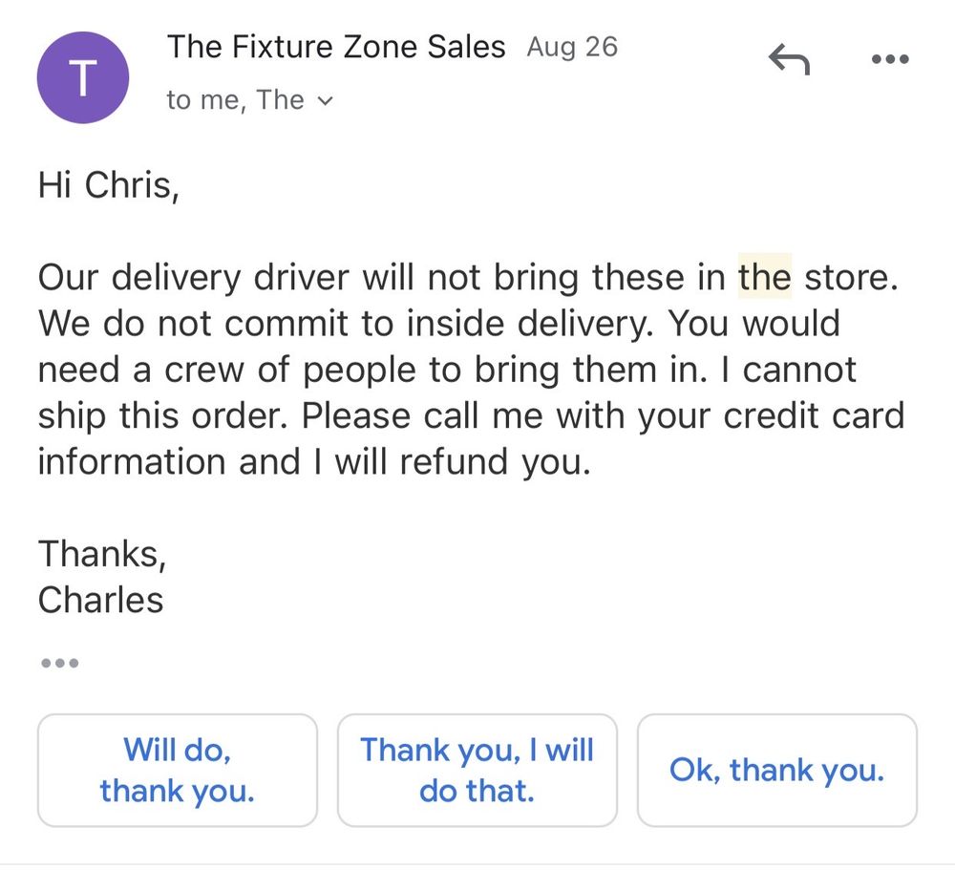Click the word "refund" in the email
Screen dimensions: 955x870
click(x=454, y=461)
